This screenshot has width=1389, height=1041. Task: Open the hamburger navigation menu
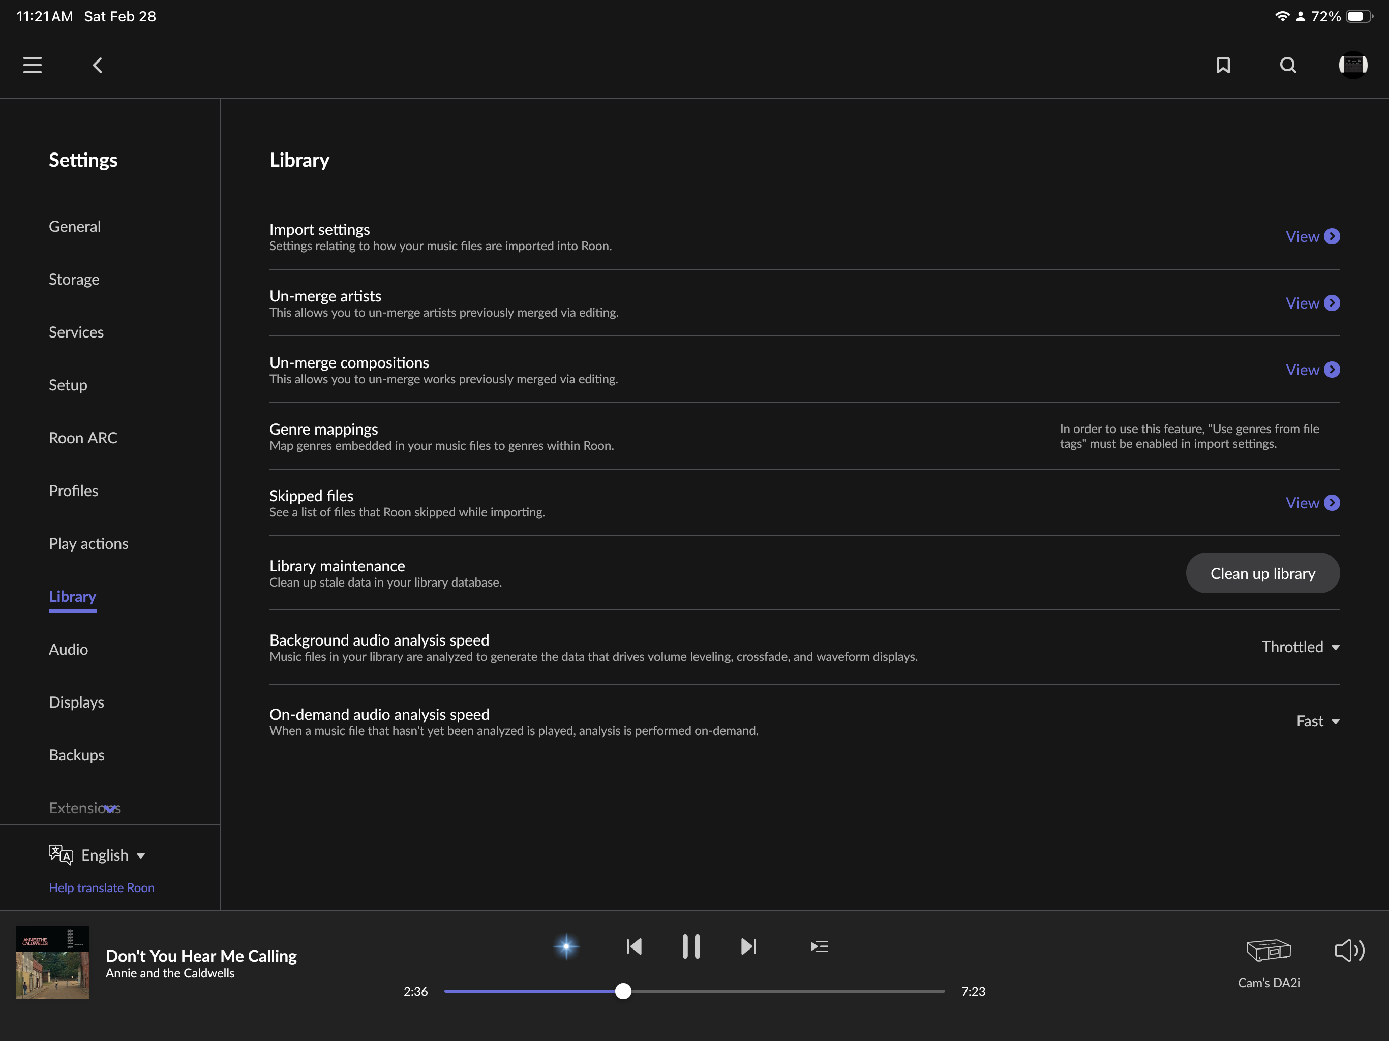pos(33,65)
